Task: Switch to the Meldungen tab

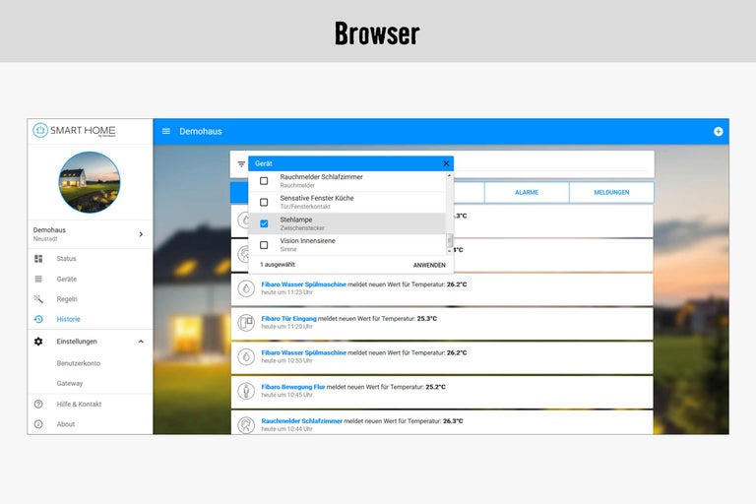Action: [x=611, y=192]
